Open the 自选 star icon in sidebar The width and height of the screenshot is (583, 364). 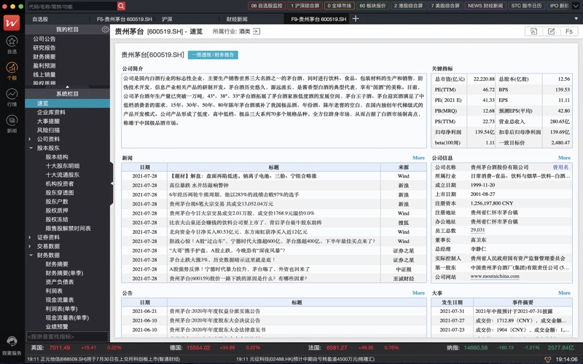point(12,46)
